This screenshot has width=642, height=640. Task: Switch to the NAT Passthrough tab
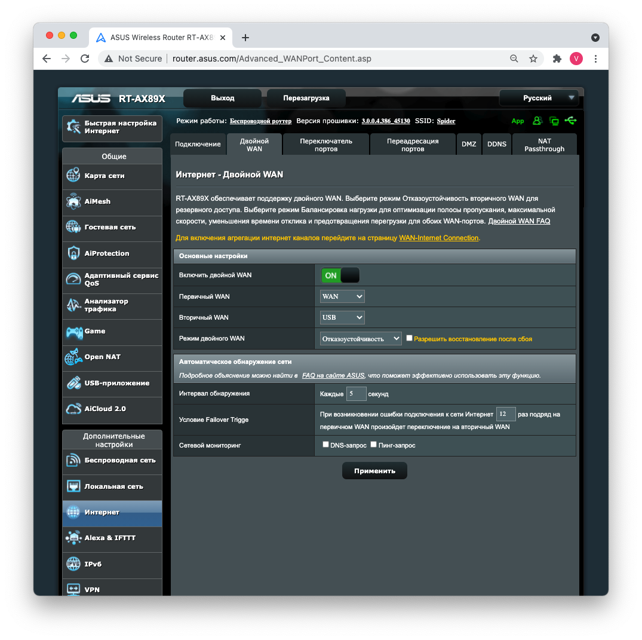544,145
